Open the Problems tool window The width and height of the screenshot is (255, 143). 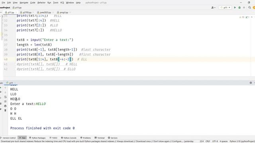tap(86, 138)
